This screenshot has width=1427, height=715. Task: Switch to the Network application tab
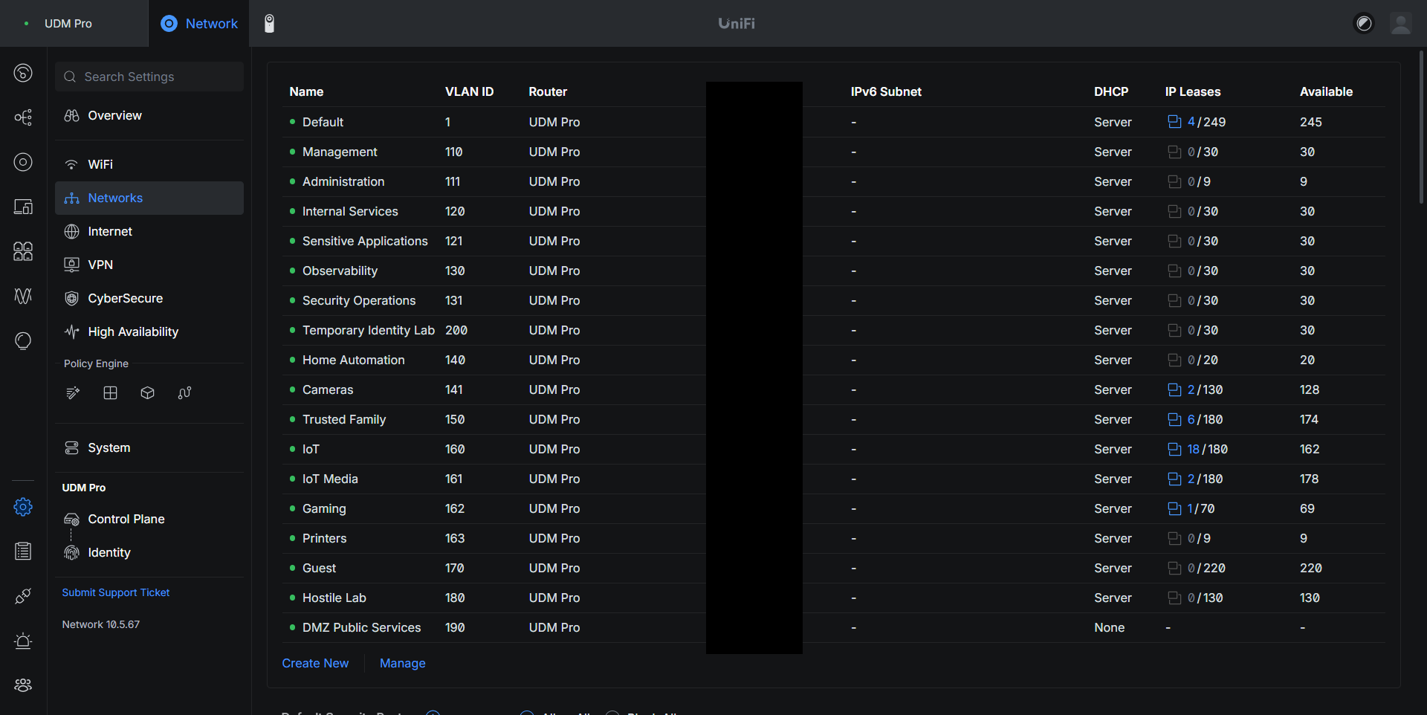199,24
